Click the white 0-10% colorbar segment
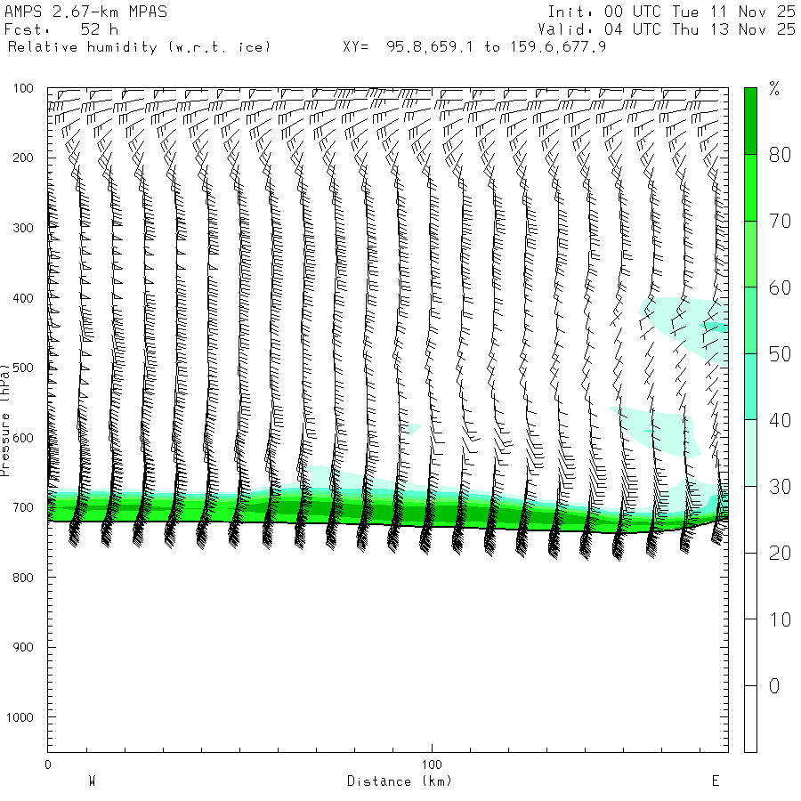801x801 pixels. coord(750,652)
